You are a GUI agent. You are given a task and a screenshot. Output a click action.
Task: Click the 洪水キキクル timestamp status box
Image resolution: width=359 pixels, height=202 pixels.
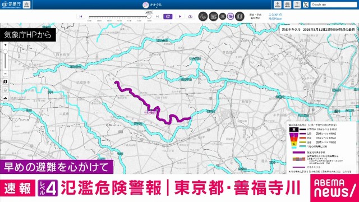pyautogui.click(x=318, y=30)
